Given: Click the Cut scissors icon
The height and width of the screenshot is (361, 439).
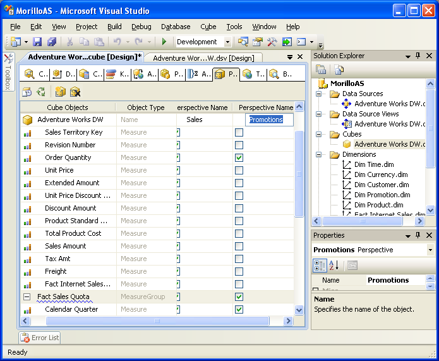Looking at the screenshot, I should 69,42.
